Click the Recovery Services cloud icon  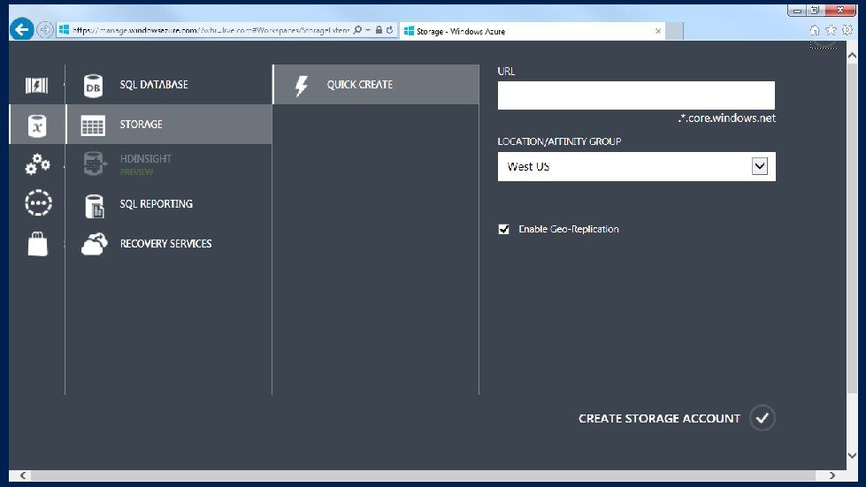click(x=95, y=244)
